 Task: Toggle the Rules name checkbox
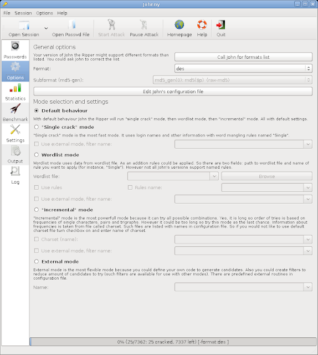pos(130,187)
